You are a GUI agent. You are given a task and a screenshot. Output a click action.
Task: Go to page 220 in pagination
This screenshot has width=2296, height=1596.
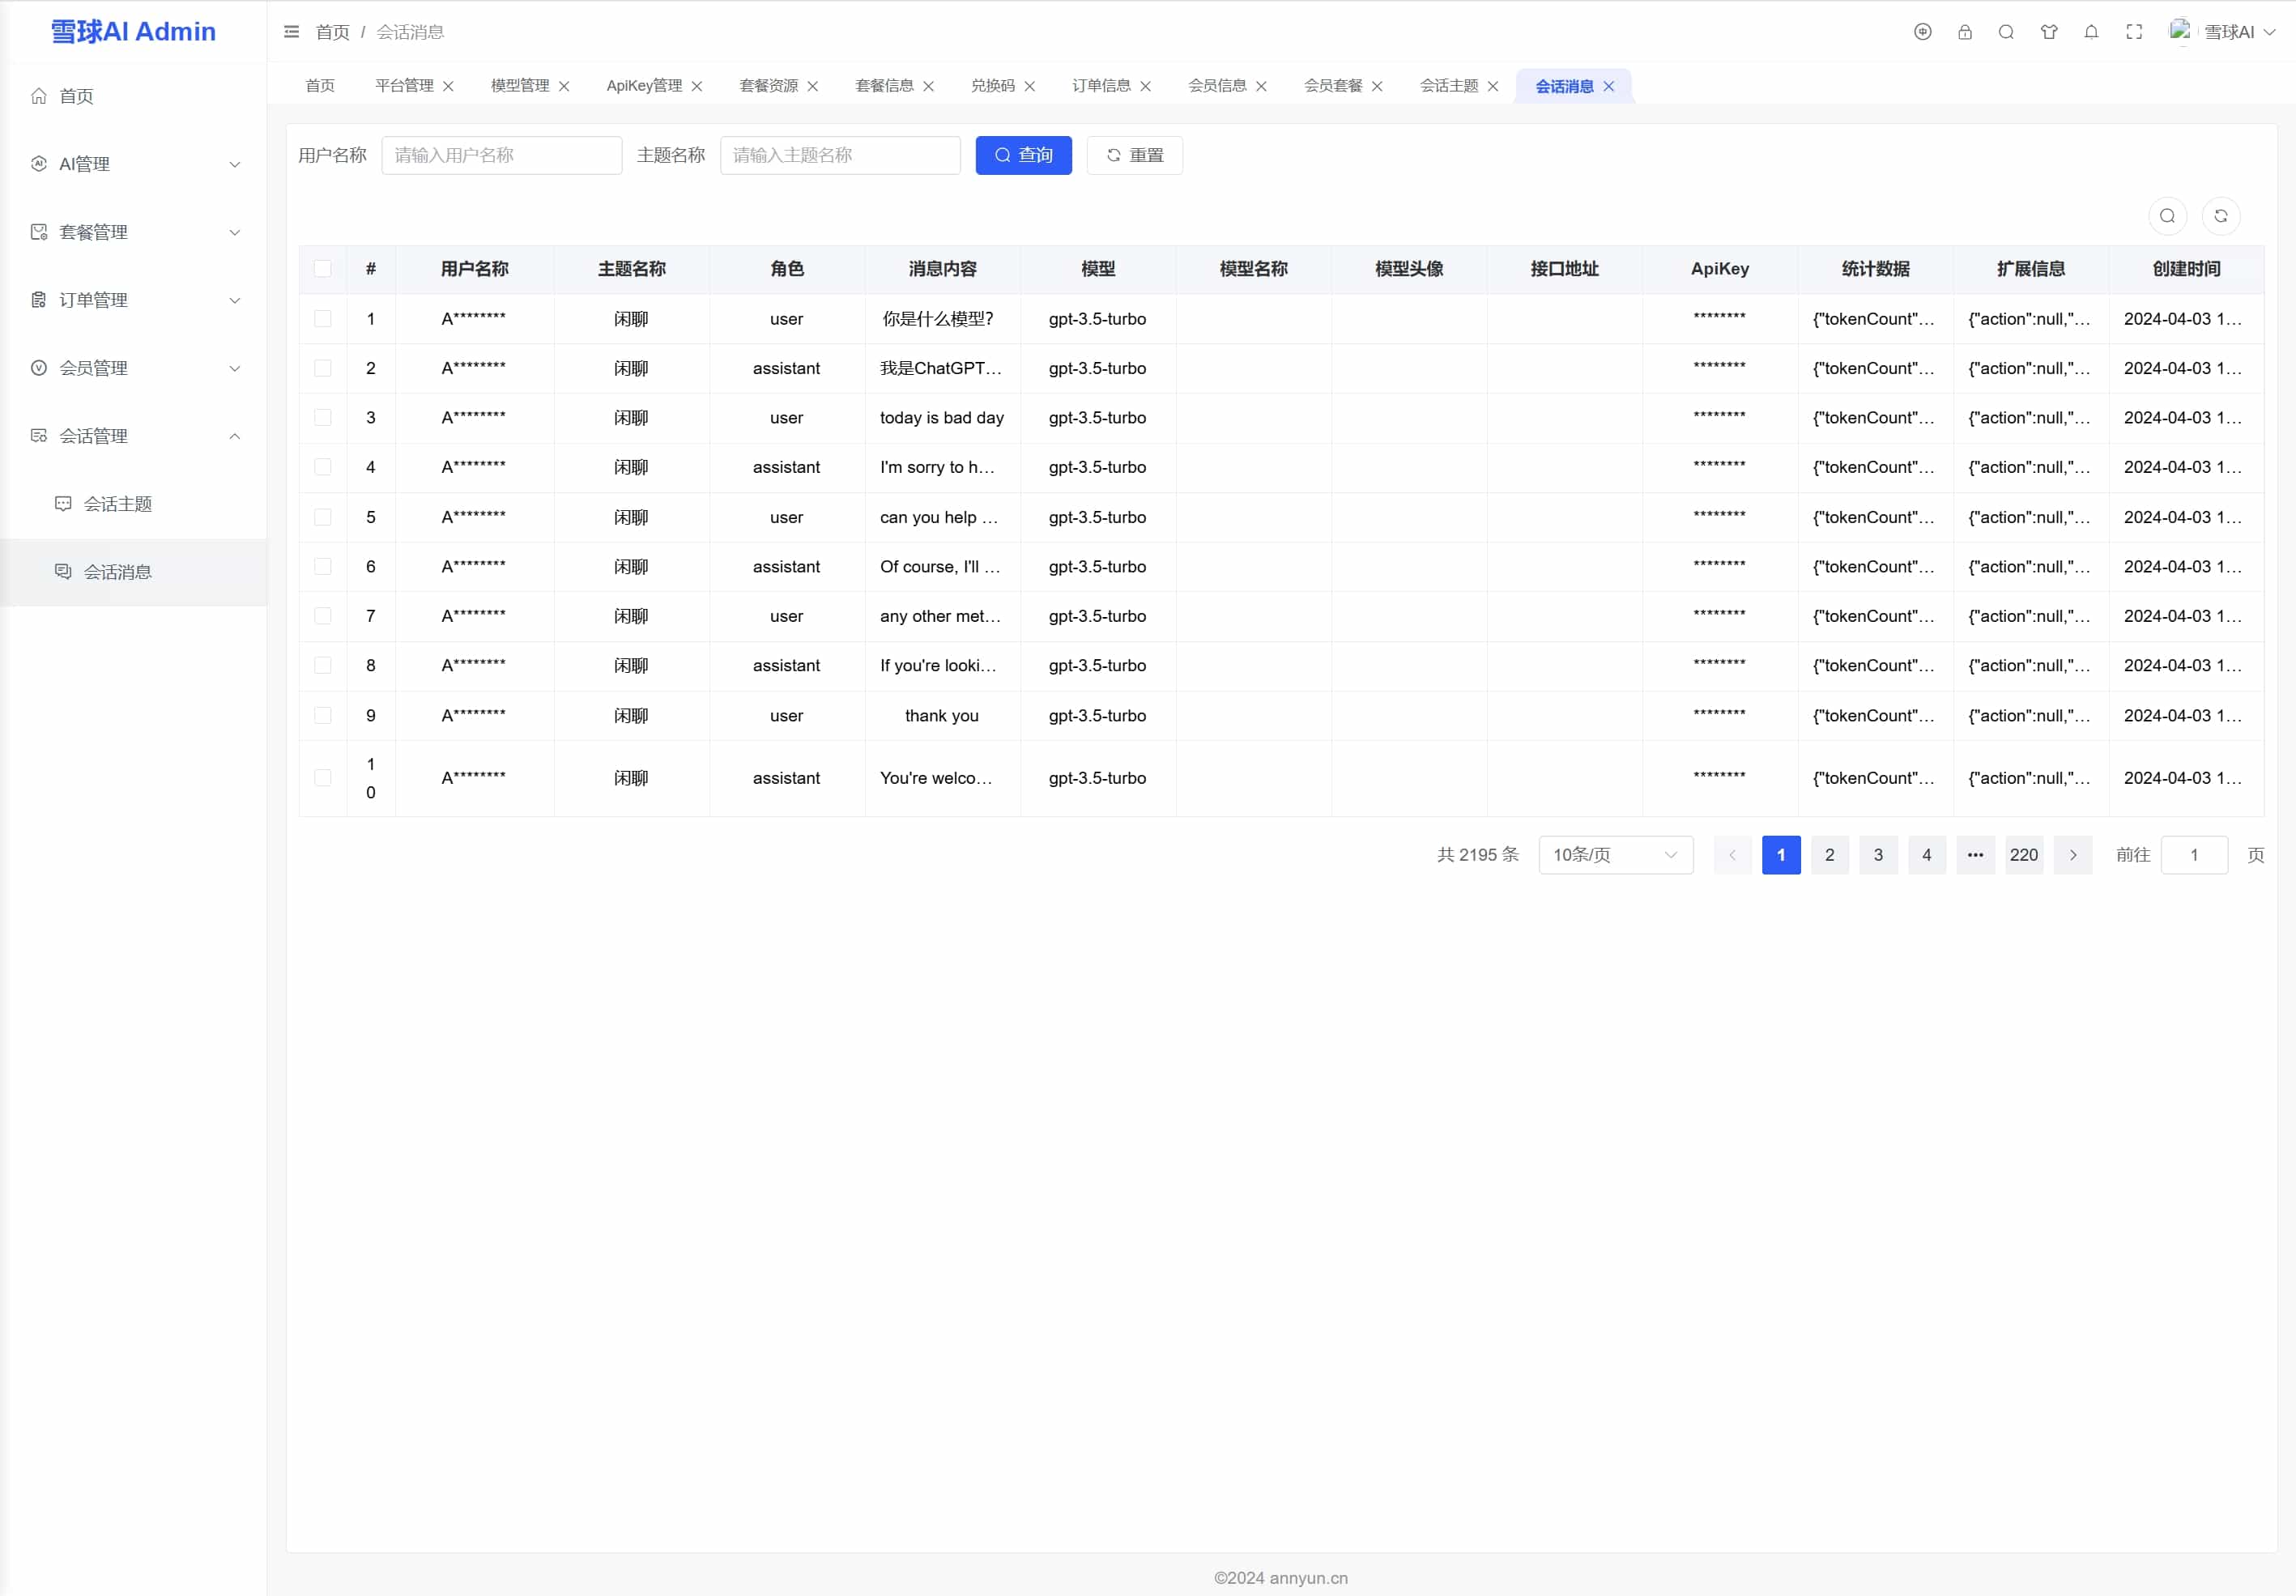[2023, 855]
